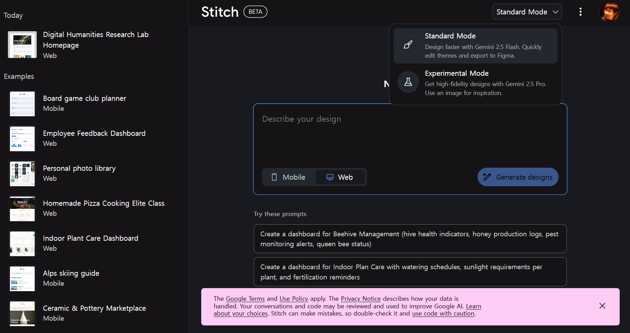Click your profile avatar
The height and width of the screenshot is (333, 630).
click(x=609, y=11)
